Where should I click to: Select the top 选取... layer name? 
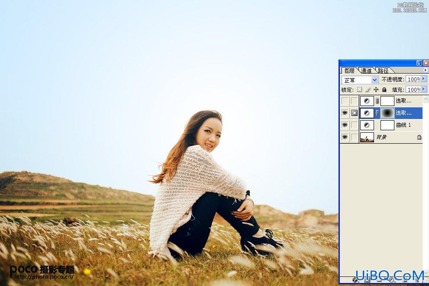click(x=403, y=101)
